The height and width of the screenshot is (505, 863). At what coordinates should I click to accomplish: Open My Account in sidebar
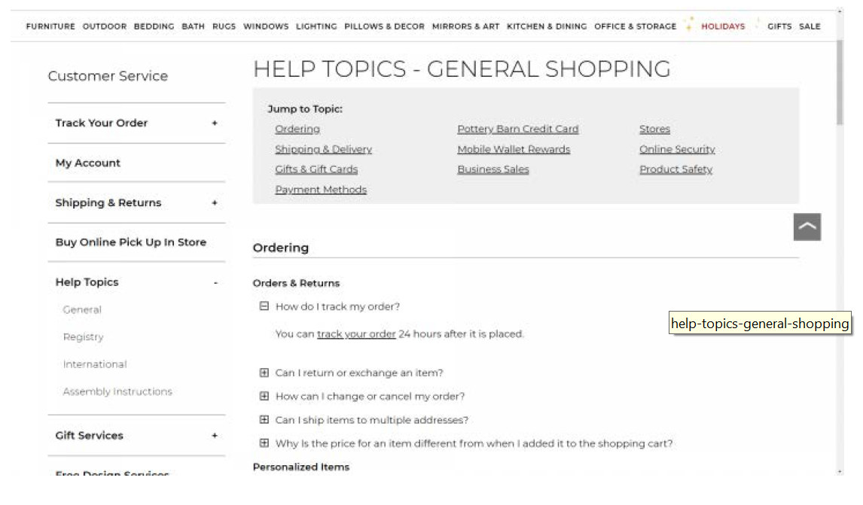[87, 163]
